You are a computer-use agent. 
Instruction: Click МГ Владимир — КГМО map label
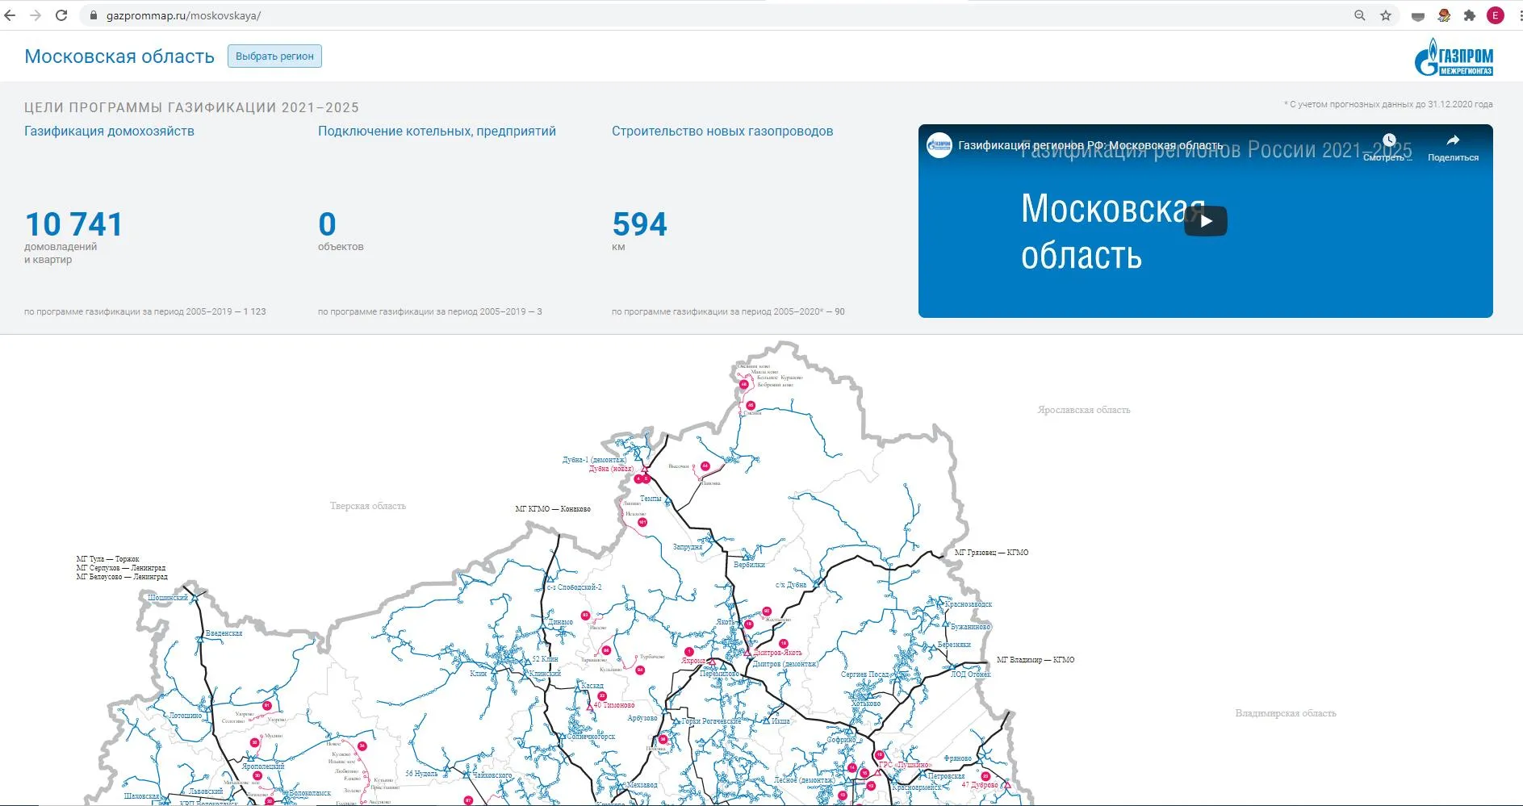(1036, 660)
